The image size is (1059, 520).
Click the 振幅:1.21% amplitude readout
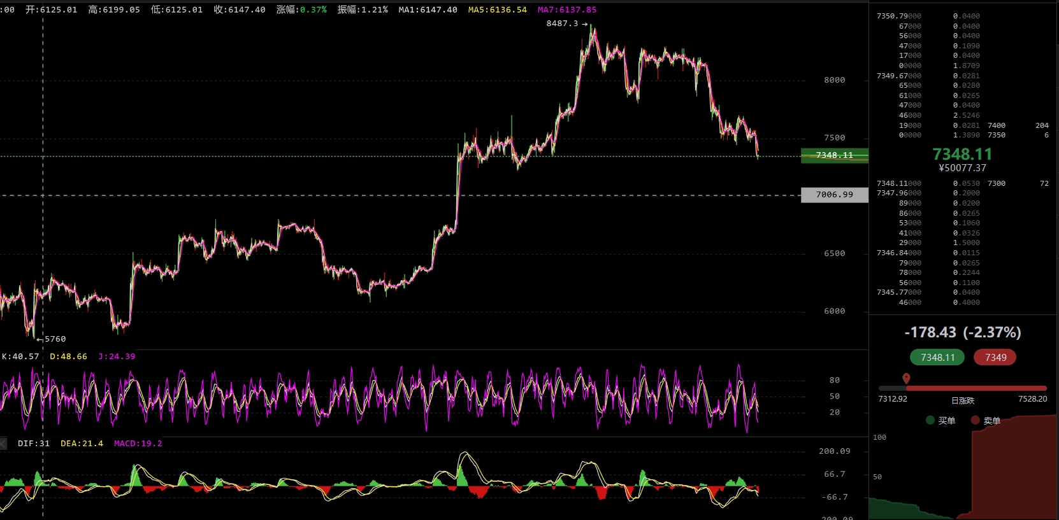[363, 10]
